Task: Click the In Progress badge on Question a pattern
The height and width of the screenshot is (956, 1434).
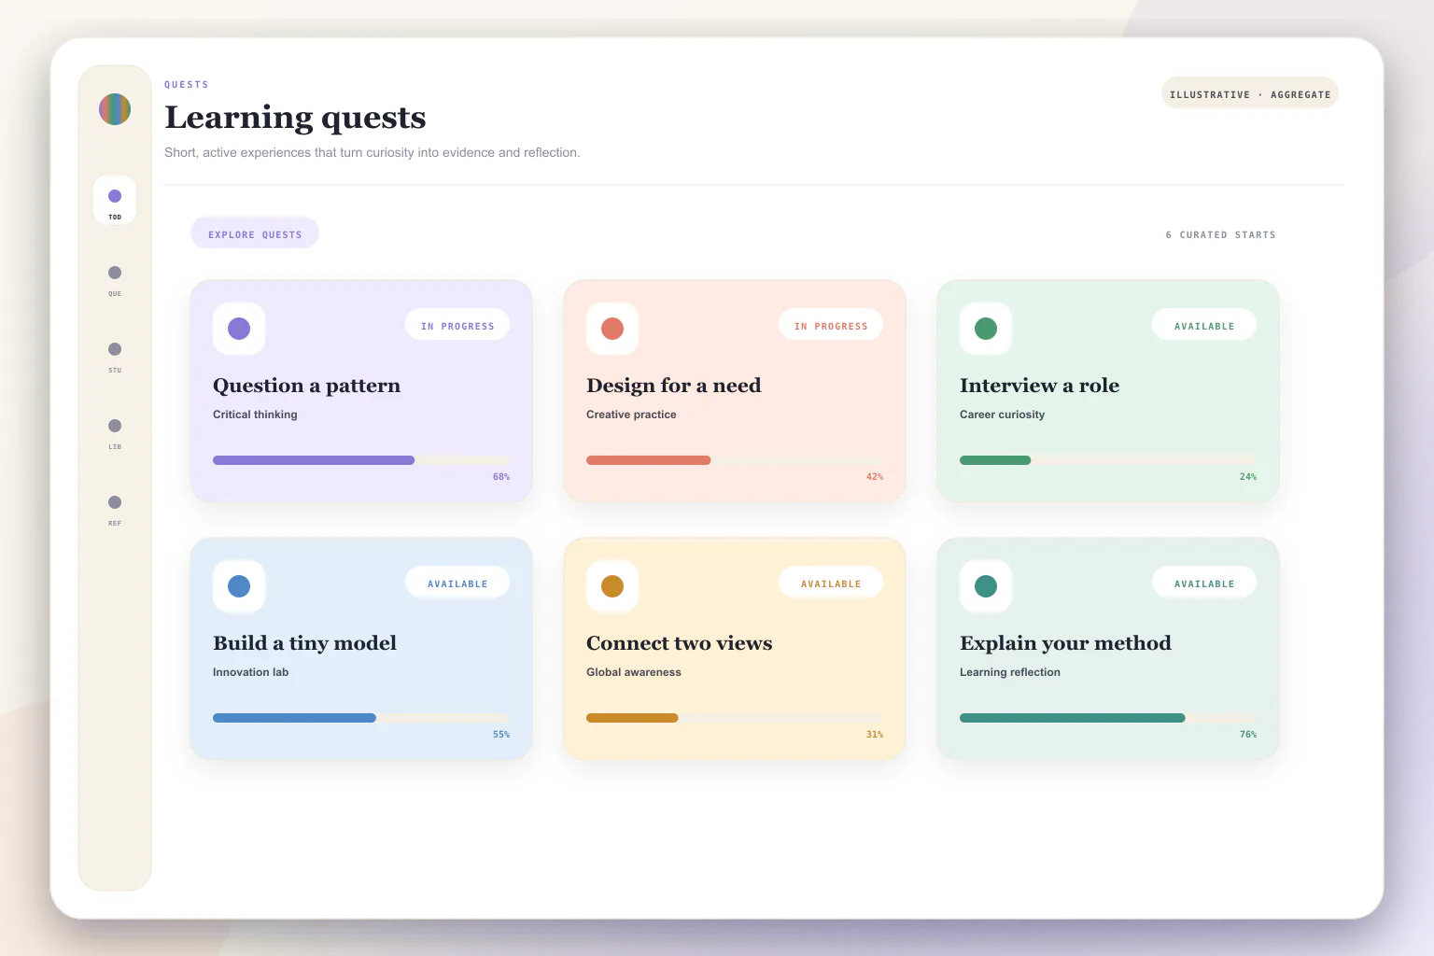Action: pos(457,325)
